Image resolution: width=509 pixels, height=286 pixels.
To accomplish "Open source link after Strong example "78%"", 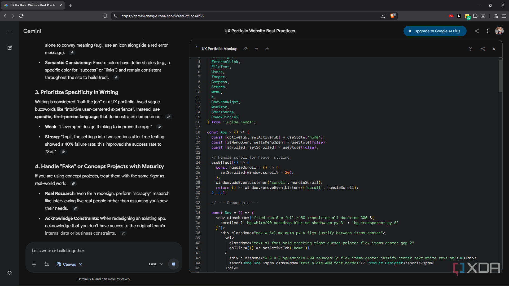I will 63,152.
